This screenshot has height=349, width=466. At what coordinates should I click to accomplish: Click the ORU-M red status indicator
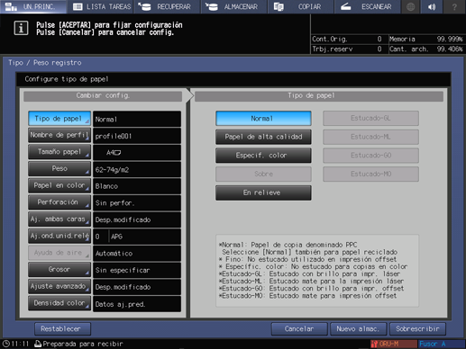pos(393,344)
